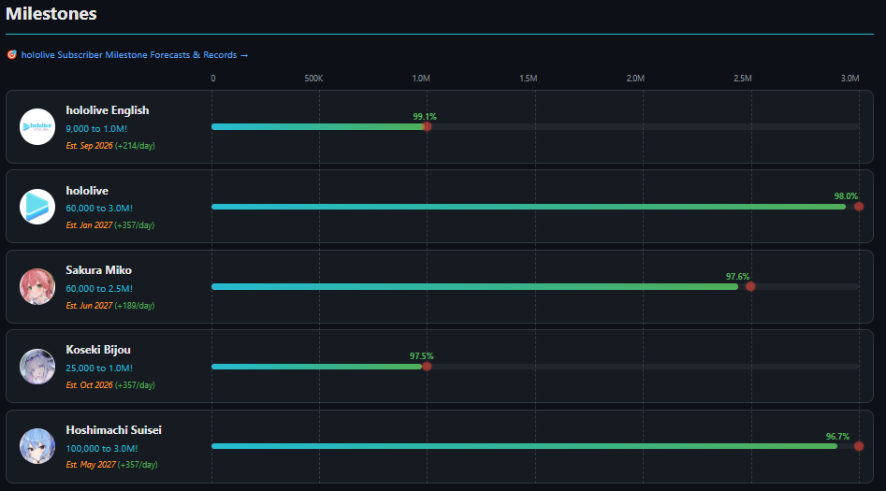Click Sakura Miko's avatar
The image size is (886, 491).
click(37, 286)
